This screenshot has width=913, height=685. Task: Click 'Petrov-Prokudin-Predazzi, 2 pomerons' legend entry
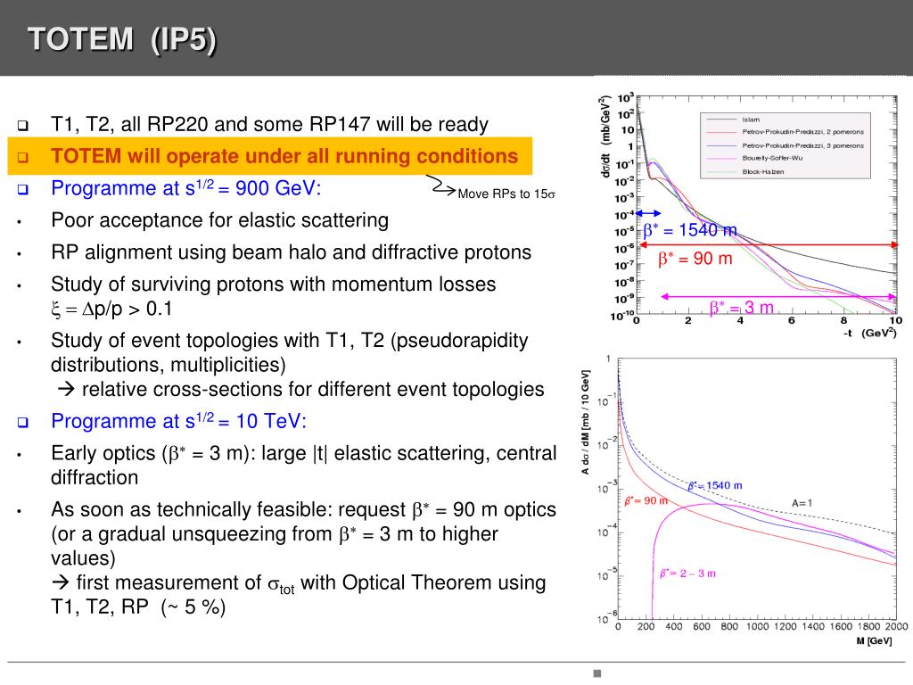[802, 132]
